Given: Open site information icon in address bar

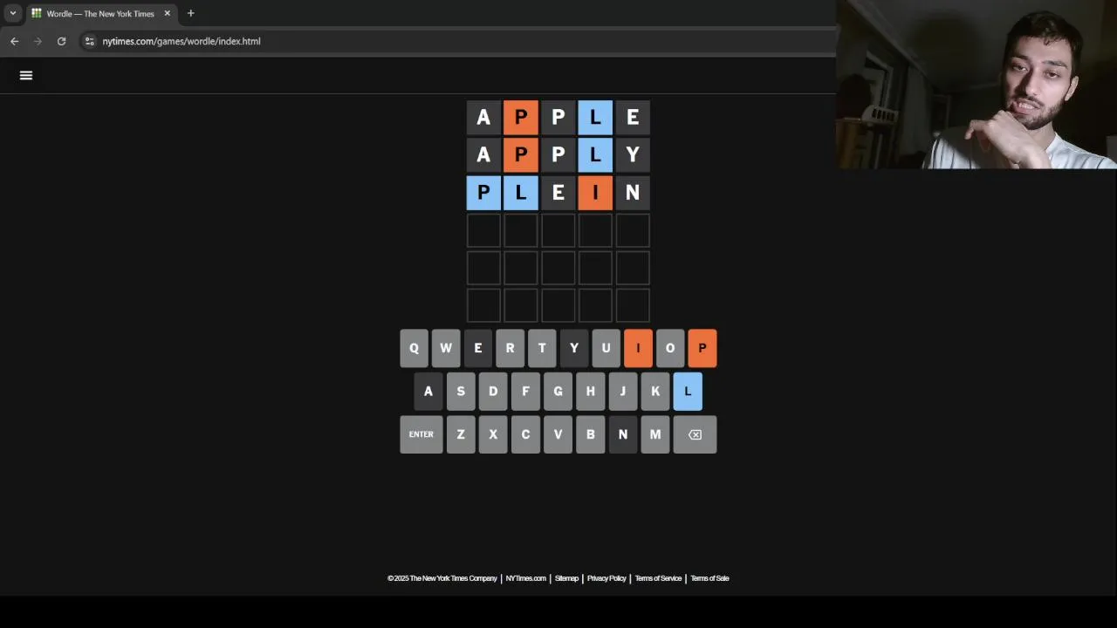Looking at the screenshot, I should coord(89,41).
